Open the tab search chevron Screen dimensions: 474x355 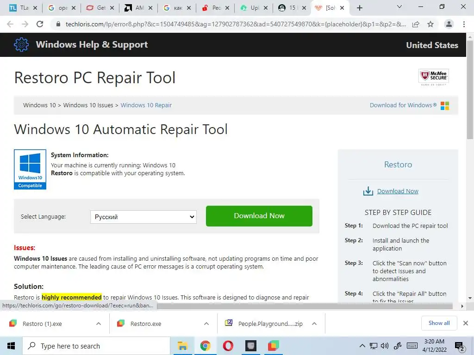coord(399,6)
